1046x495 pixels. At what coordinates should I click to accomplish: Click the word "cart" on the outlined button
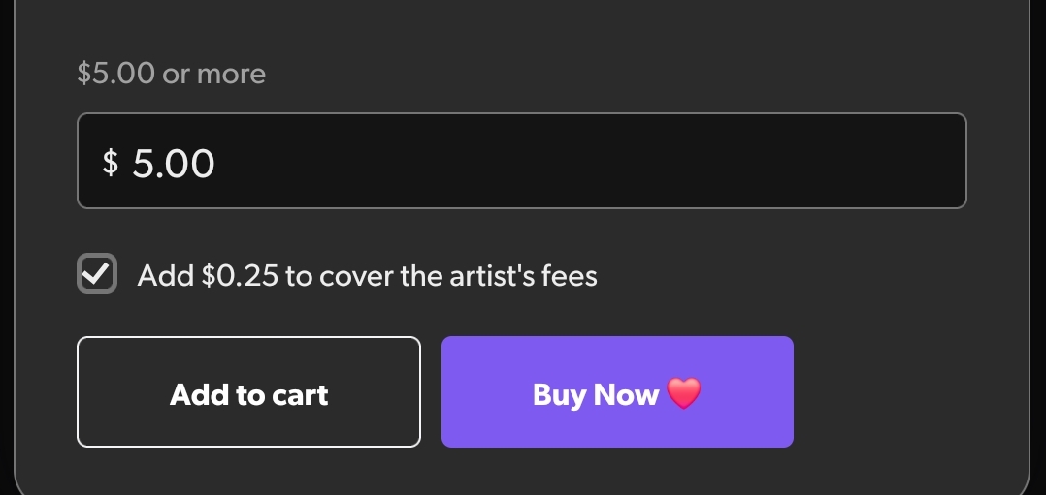300,394
